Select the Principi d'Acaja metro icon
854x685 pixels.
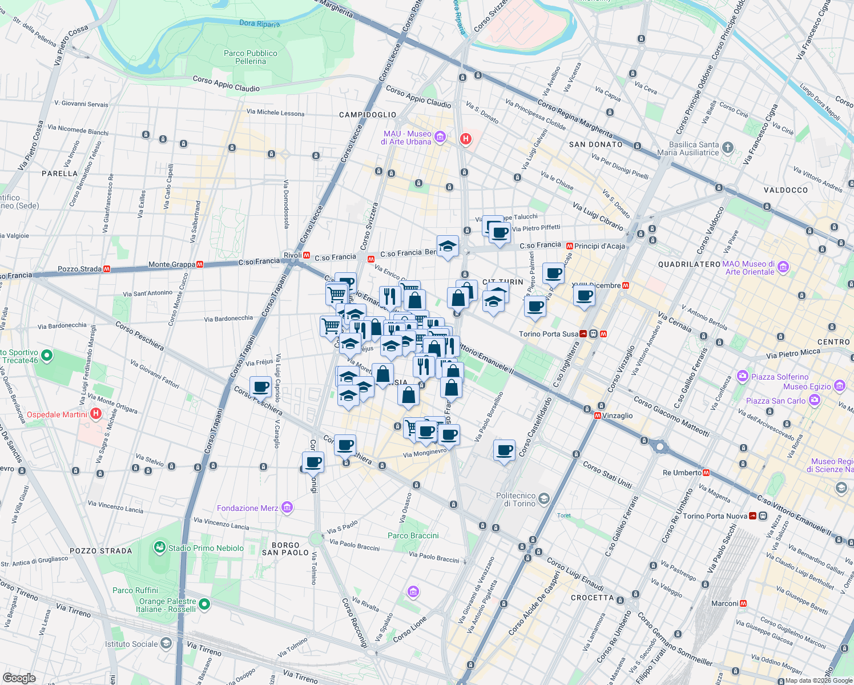coord(569,246)
